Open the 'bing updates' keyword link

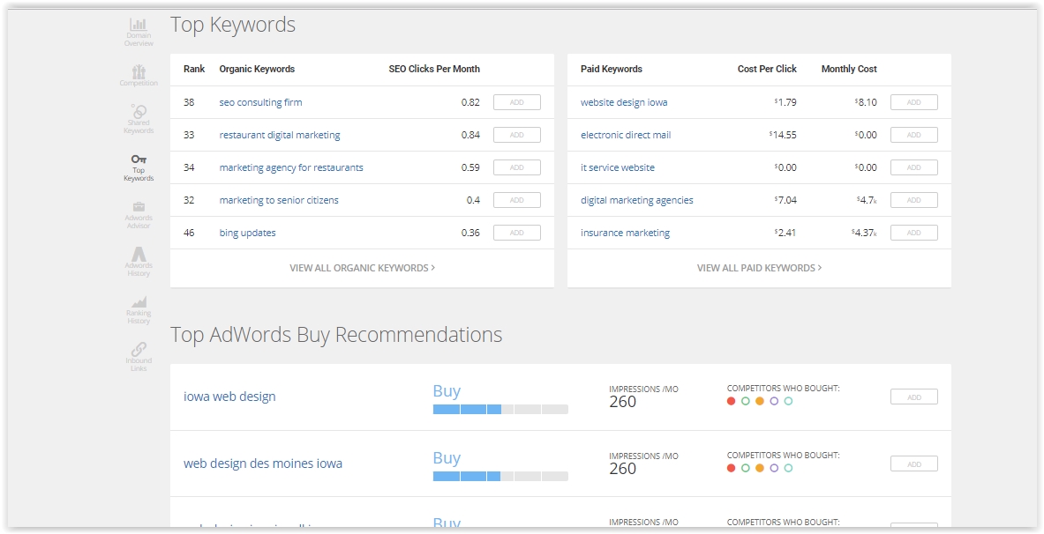[x=247, y=233]
